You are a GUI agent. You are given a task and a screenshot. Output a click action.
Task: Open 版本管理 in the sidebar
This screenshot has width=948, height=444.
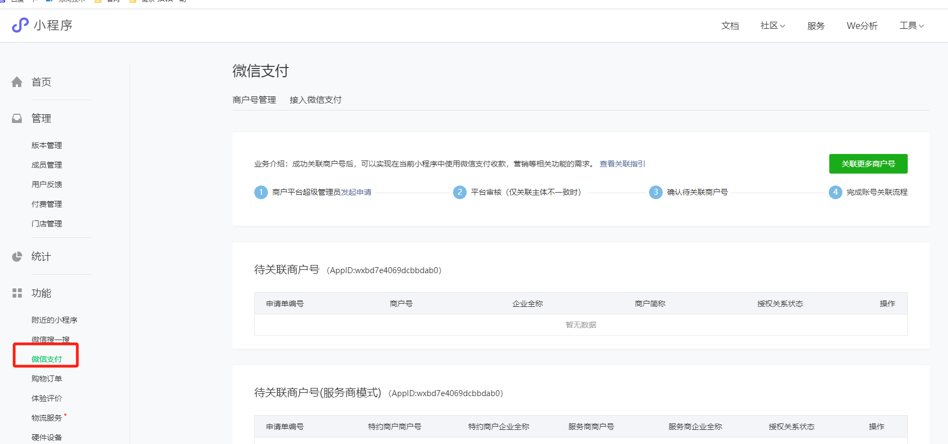[47, 145]
